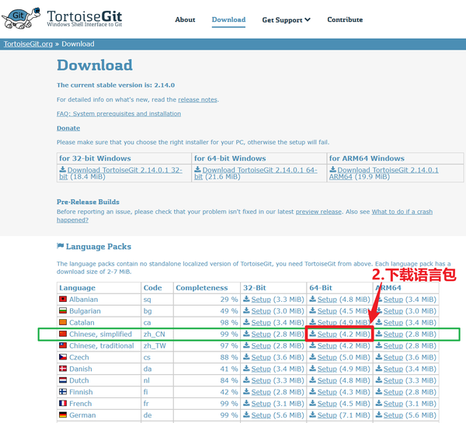466x423 pixels.
Task: Open the About page
Action: tap(185, 19)
